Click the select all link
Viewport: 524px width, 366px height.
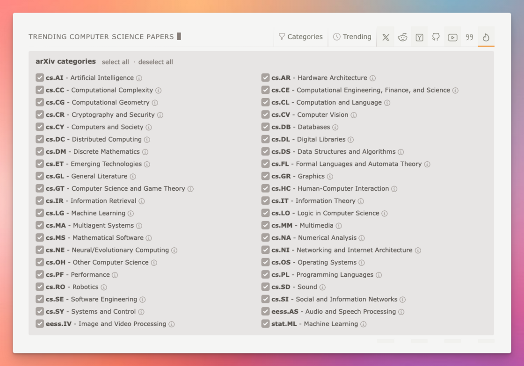pyautogui.click(x=115, y=62)
